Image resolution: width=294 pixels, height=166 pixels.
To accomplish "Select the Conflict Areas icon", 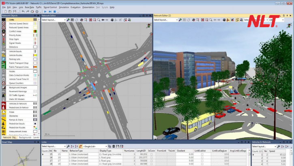I will coord(4,32).
